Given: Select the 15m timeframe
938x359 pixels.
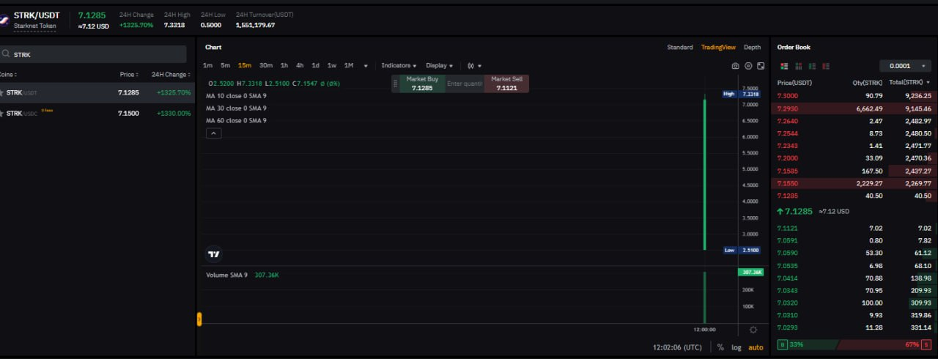Looking at the screenshot, I should [x=245, y=66].
